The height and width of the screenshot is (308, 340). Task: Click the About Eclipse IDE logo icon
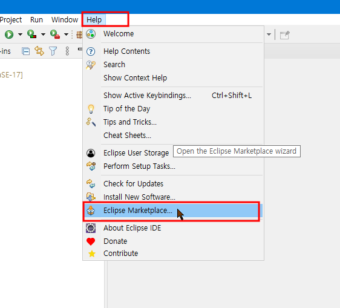(x=91, y=228)
